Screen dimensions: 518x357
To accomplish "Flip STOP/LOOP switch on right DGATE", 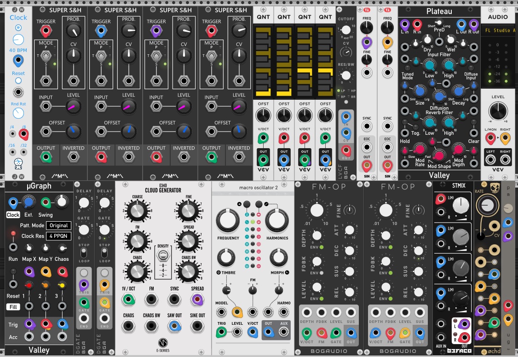I will [x=104, y=253].
